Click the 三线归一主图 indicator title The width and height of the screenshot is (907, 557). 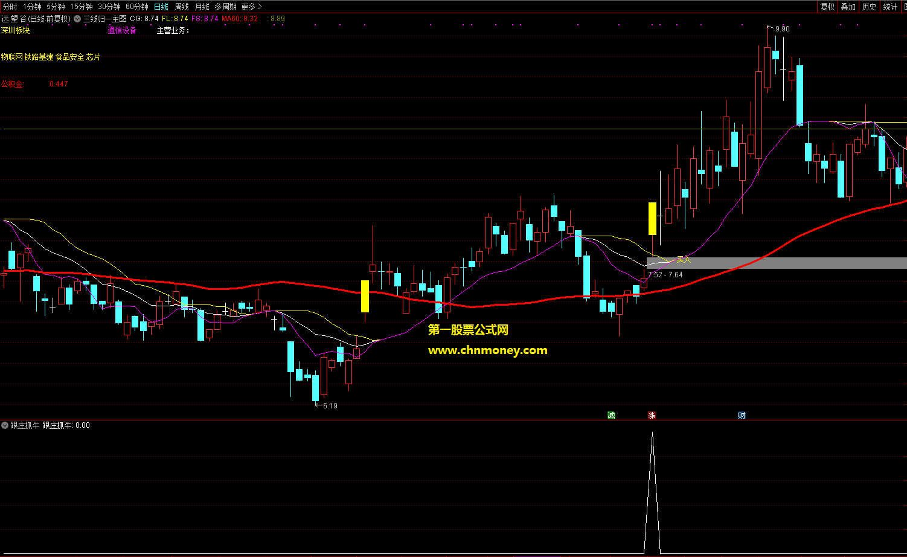(x=104, y=19)
